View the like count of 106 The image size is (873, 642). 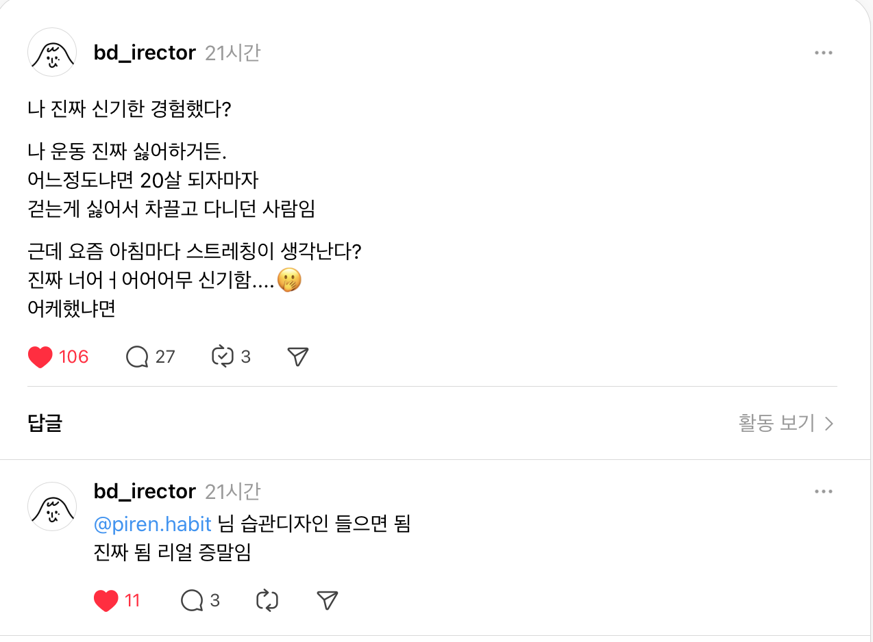click(73, 357)
